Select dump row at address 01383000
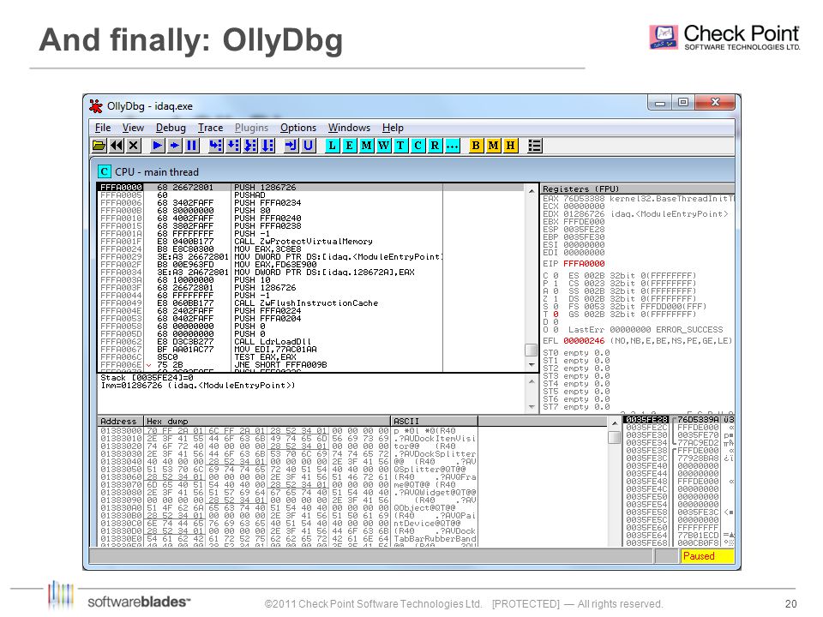This screenshot has width=823, height=617. point(288,431)
